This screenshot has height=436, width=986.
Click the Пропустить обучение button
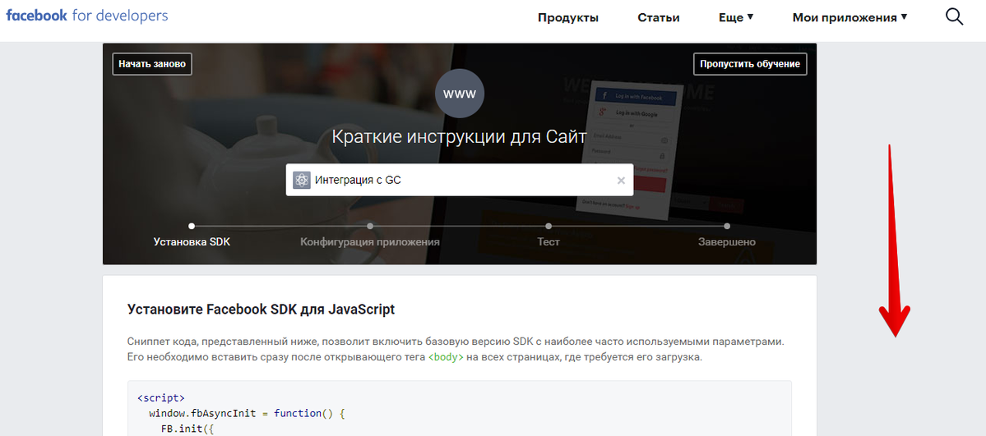point(750,64)
